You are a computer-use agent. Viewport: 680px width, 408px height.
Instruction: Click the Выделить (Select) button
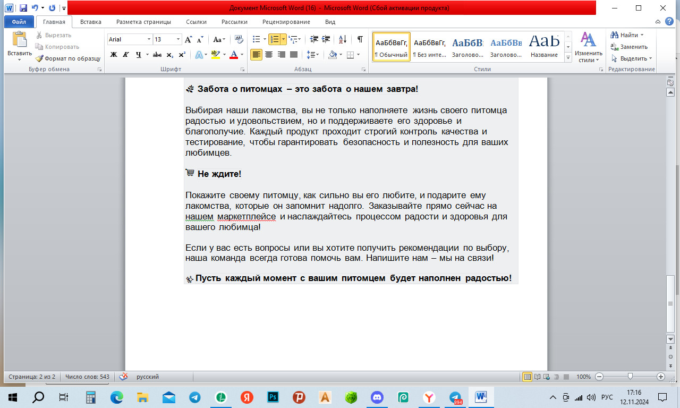click(x=632, y=58)
